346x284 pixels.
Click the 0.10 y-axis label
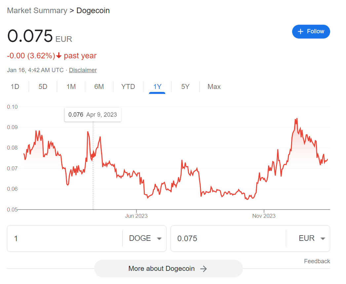12,107
